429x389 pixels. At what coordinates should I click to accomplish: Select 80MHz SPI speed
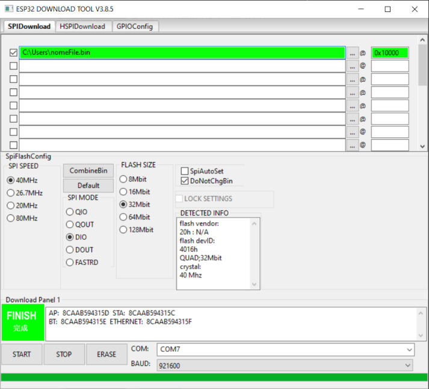coord(22,218)
